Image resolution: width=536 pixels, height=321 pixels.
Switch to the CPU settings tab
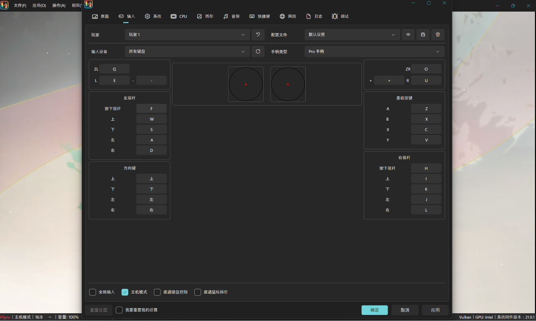coord(179,16)
